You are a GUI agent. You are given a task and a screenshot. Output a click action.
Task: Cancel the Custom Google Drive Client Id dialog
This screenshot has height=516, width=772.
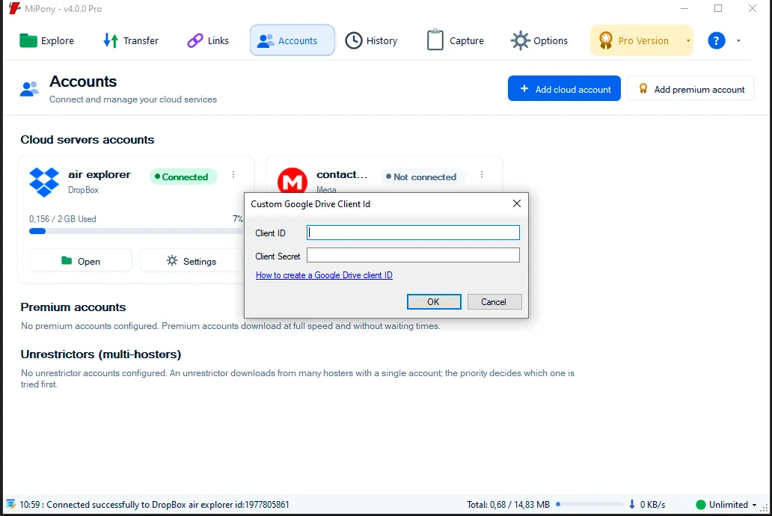[x=494, y=302]
